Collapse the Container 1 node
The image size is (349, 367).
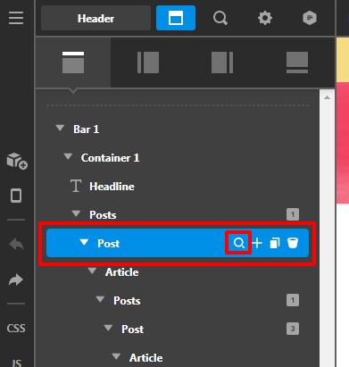pos(68,156)
